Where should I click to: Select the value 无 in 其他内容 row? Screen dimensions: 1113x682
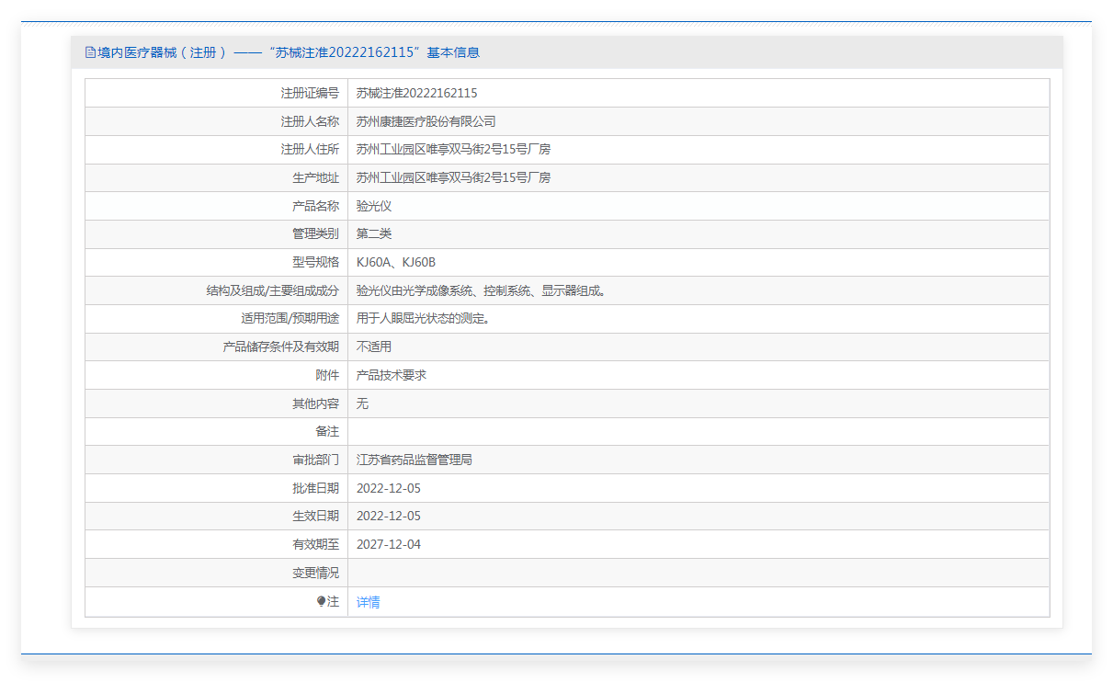(x=362, y=404)
